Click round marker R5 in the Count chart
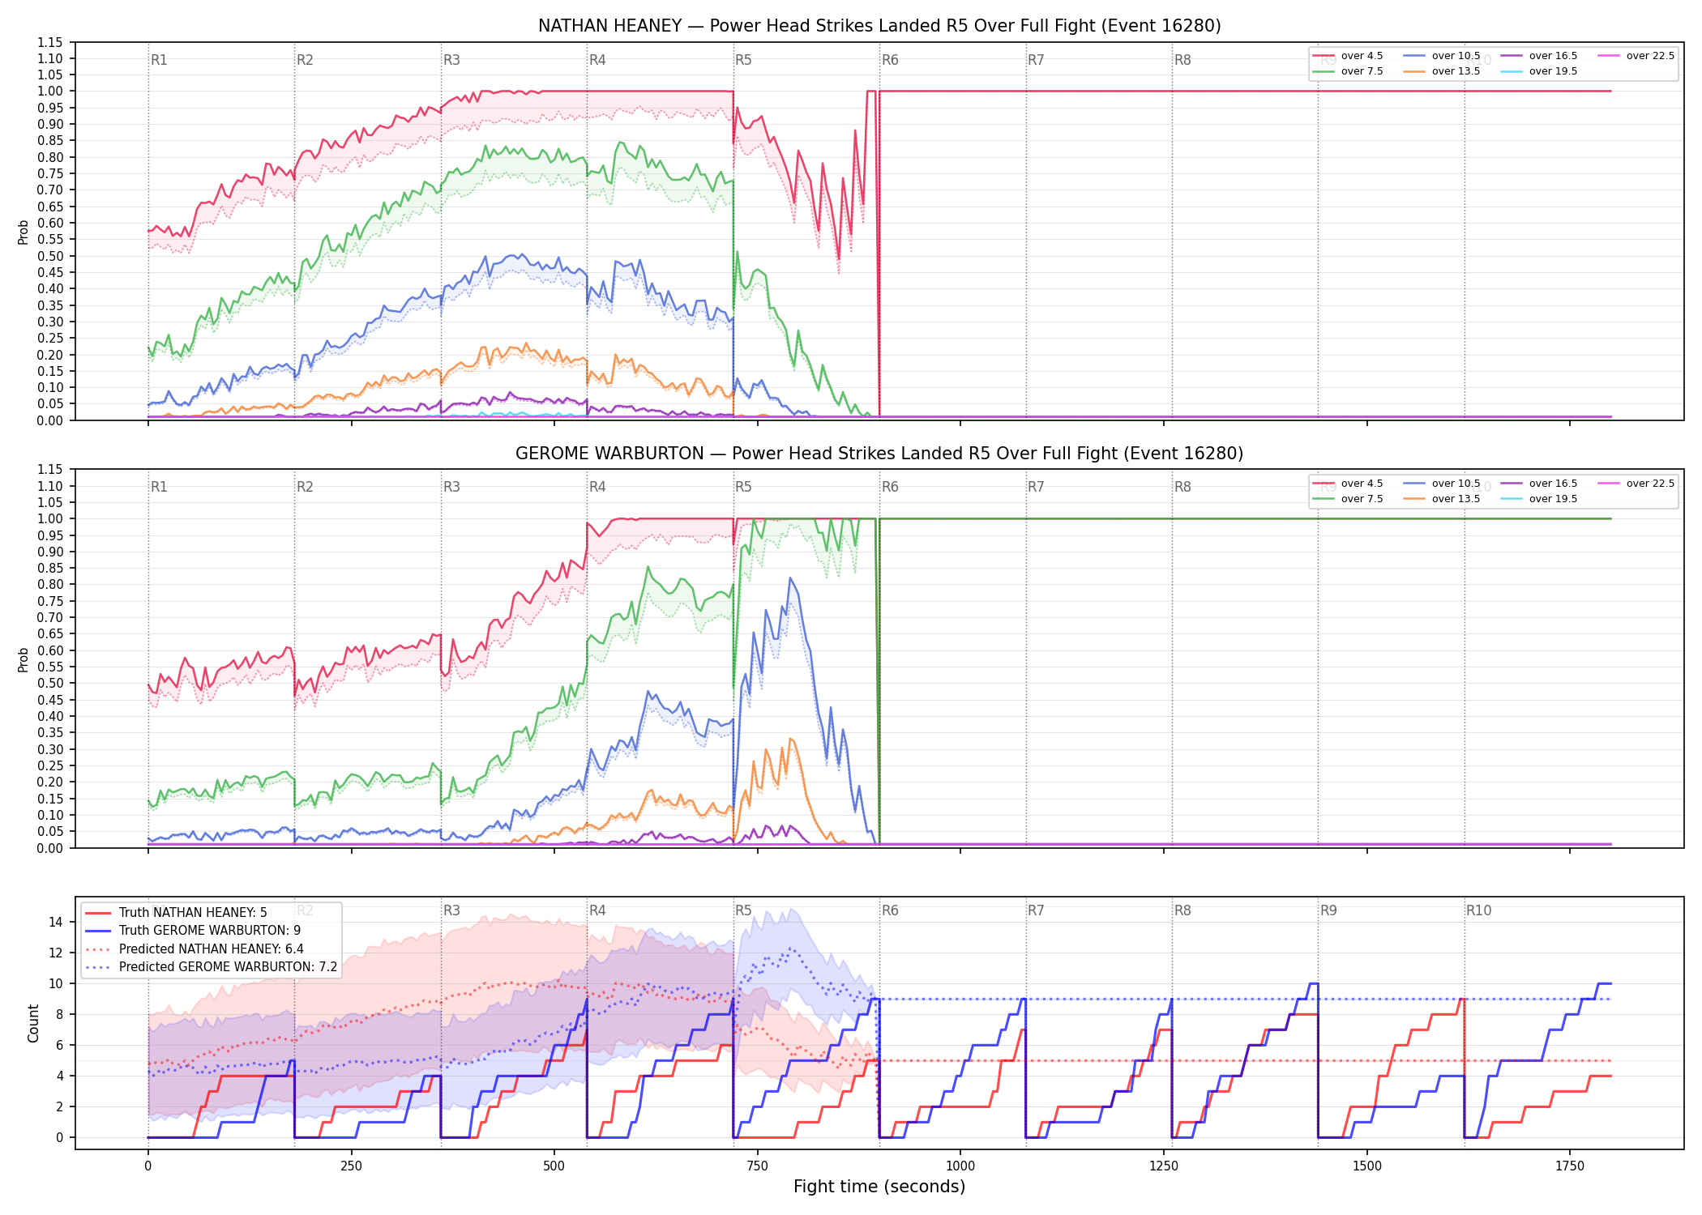 tap(743, 910)
